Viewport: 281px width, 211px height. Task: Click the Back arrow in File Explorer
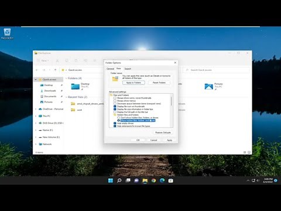[x=37, y=70]
